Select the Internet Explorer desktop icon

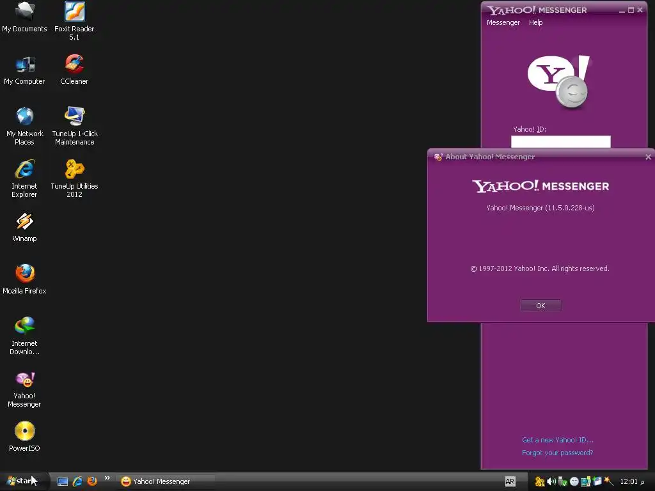[x=25, y=179]
